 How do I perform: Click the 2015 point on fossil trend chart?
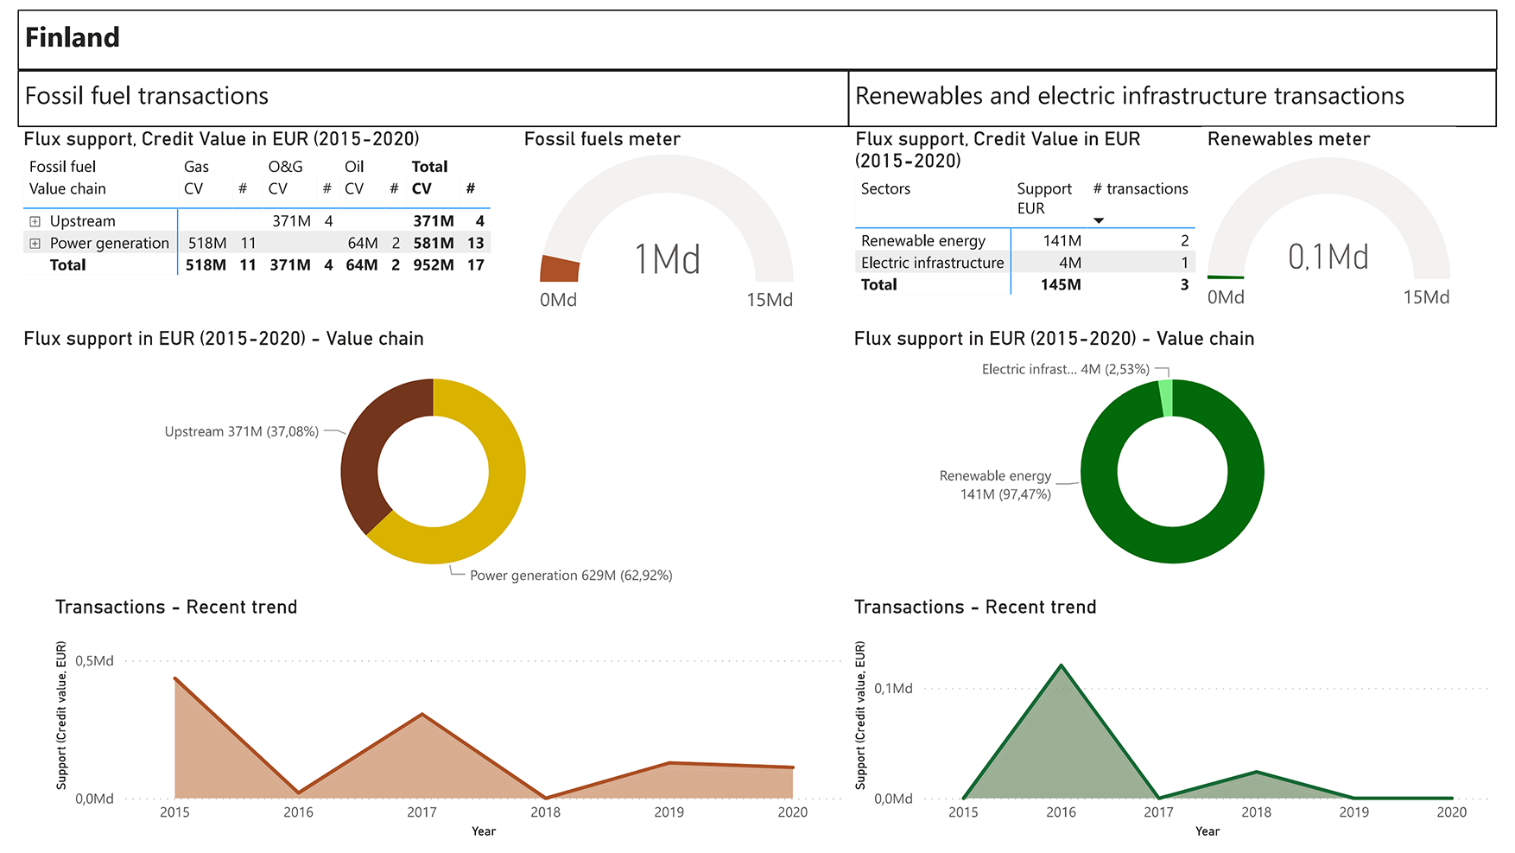tap(175, 679)
